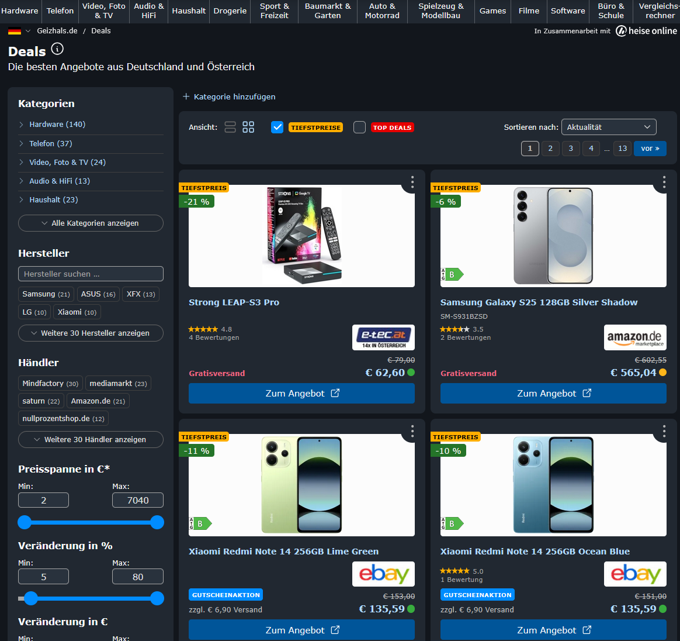The width and height of the screenshot is (680, 641).
Task: Click star rating of Strong LEAP-S3 Pro
Action: [x=203, y=329]
